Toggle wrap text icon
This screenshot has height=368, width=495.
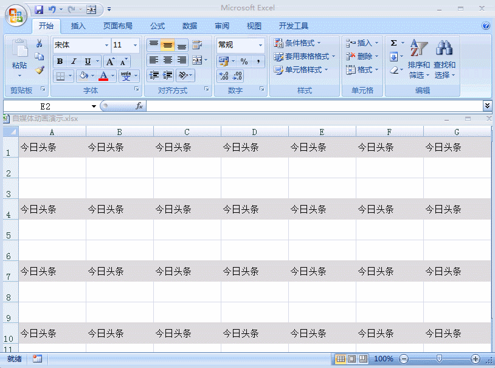point(197,45)
